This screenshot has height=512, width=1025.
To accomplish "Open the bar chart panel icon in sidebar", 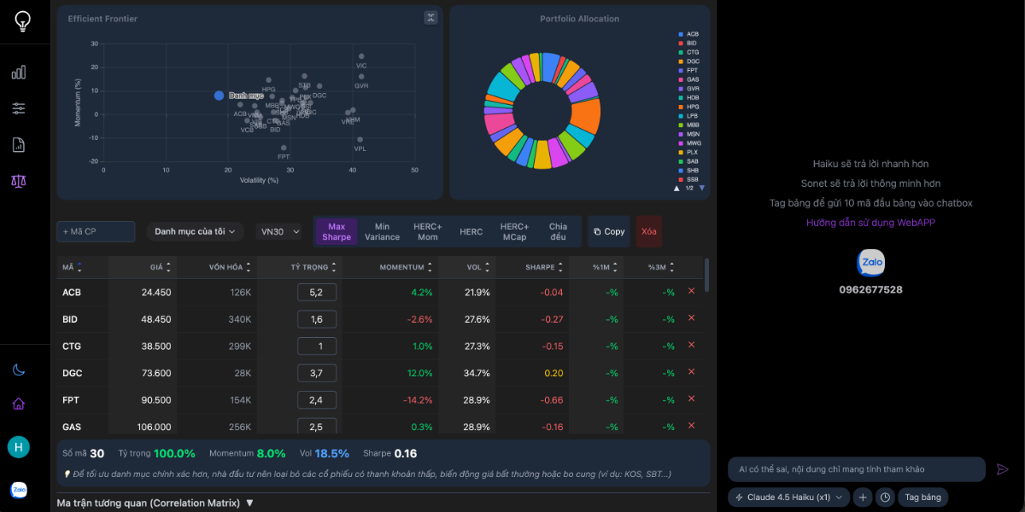I will (18, 72).
